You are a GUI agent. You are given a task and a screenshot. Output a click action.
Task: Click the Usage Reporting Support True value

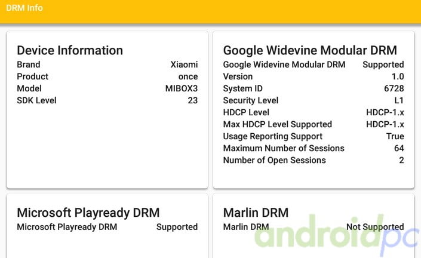point(395,136)
